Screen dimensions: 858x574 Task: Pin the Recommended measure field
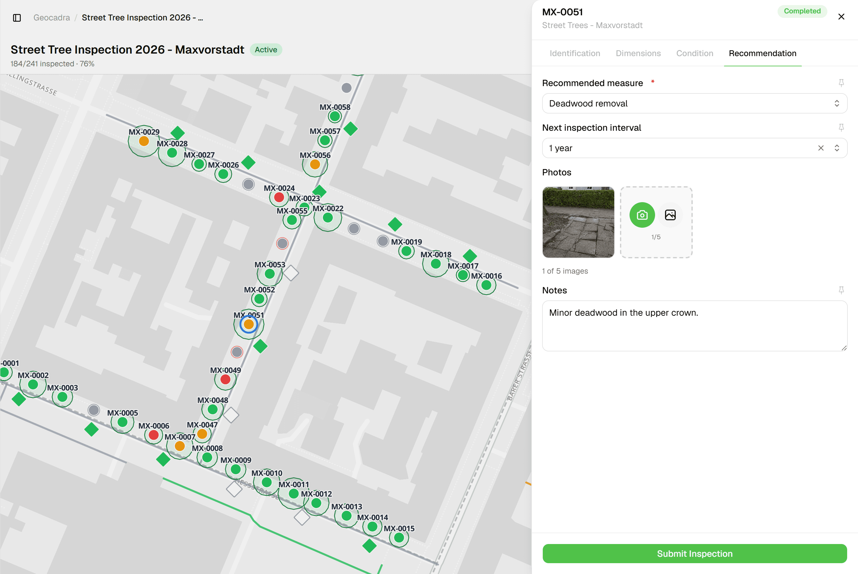coord(841,83)
